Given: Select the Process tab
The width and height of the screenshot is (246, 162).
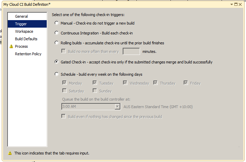Looking at the screenshot, I should [x=21, y=46].
